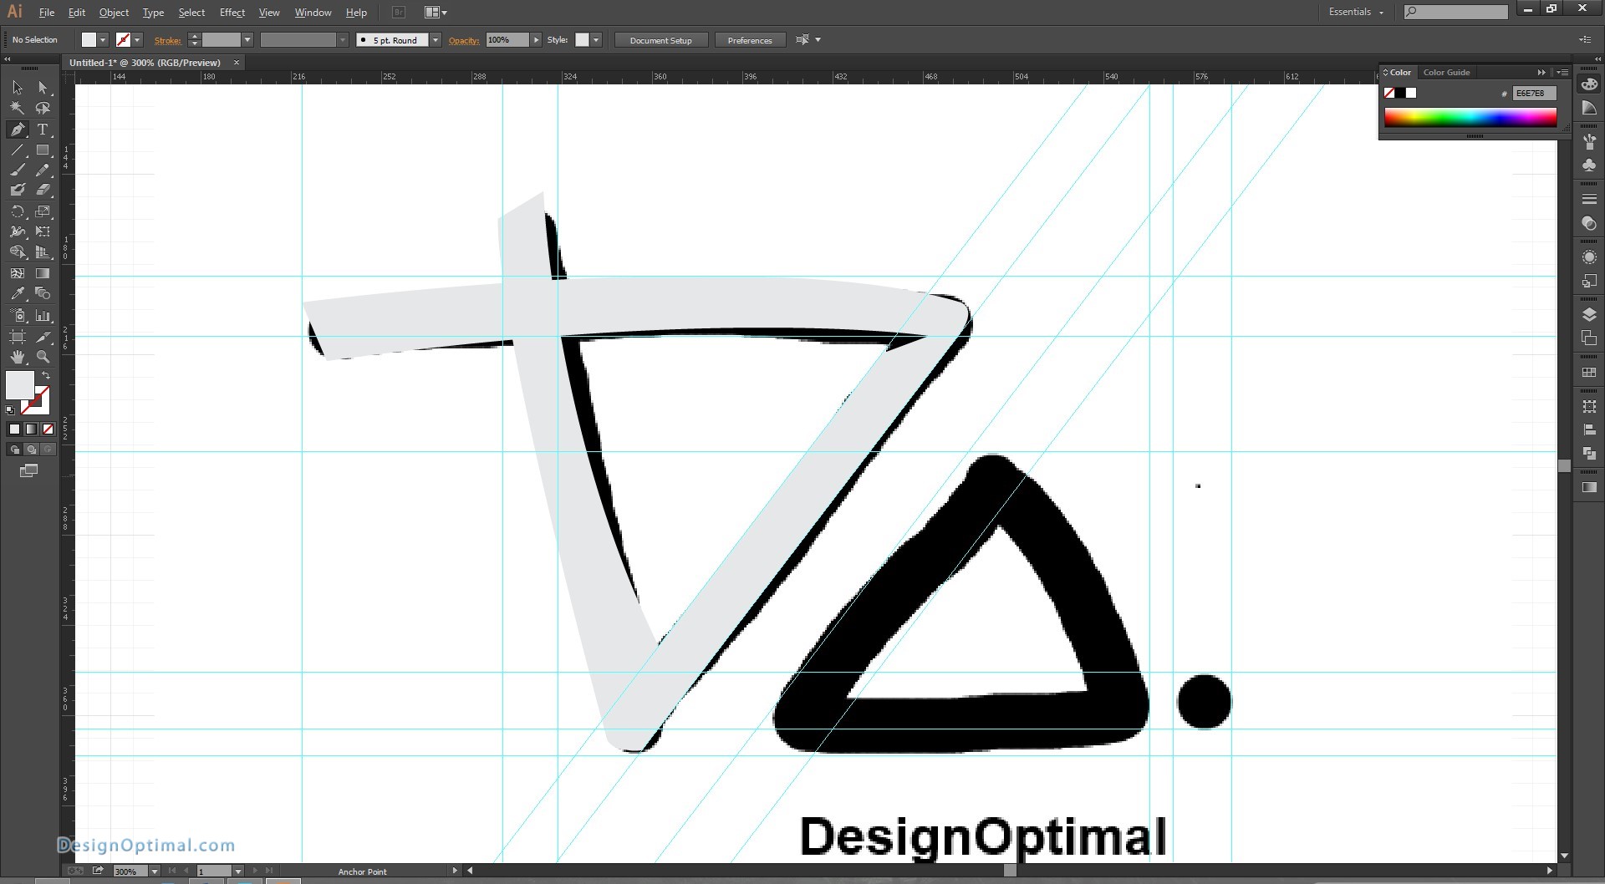The width and height of the screenshot is (1605, 884).
Task: Open the Effect menu
Action: pos(232,13)
